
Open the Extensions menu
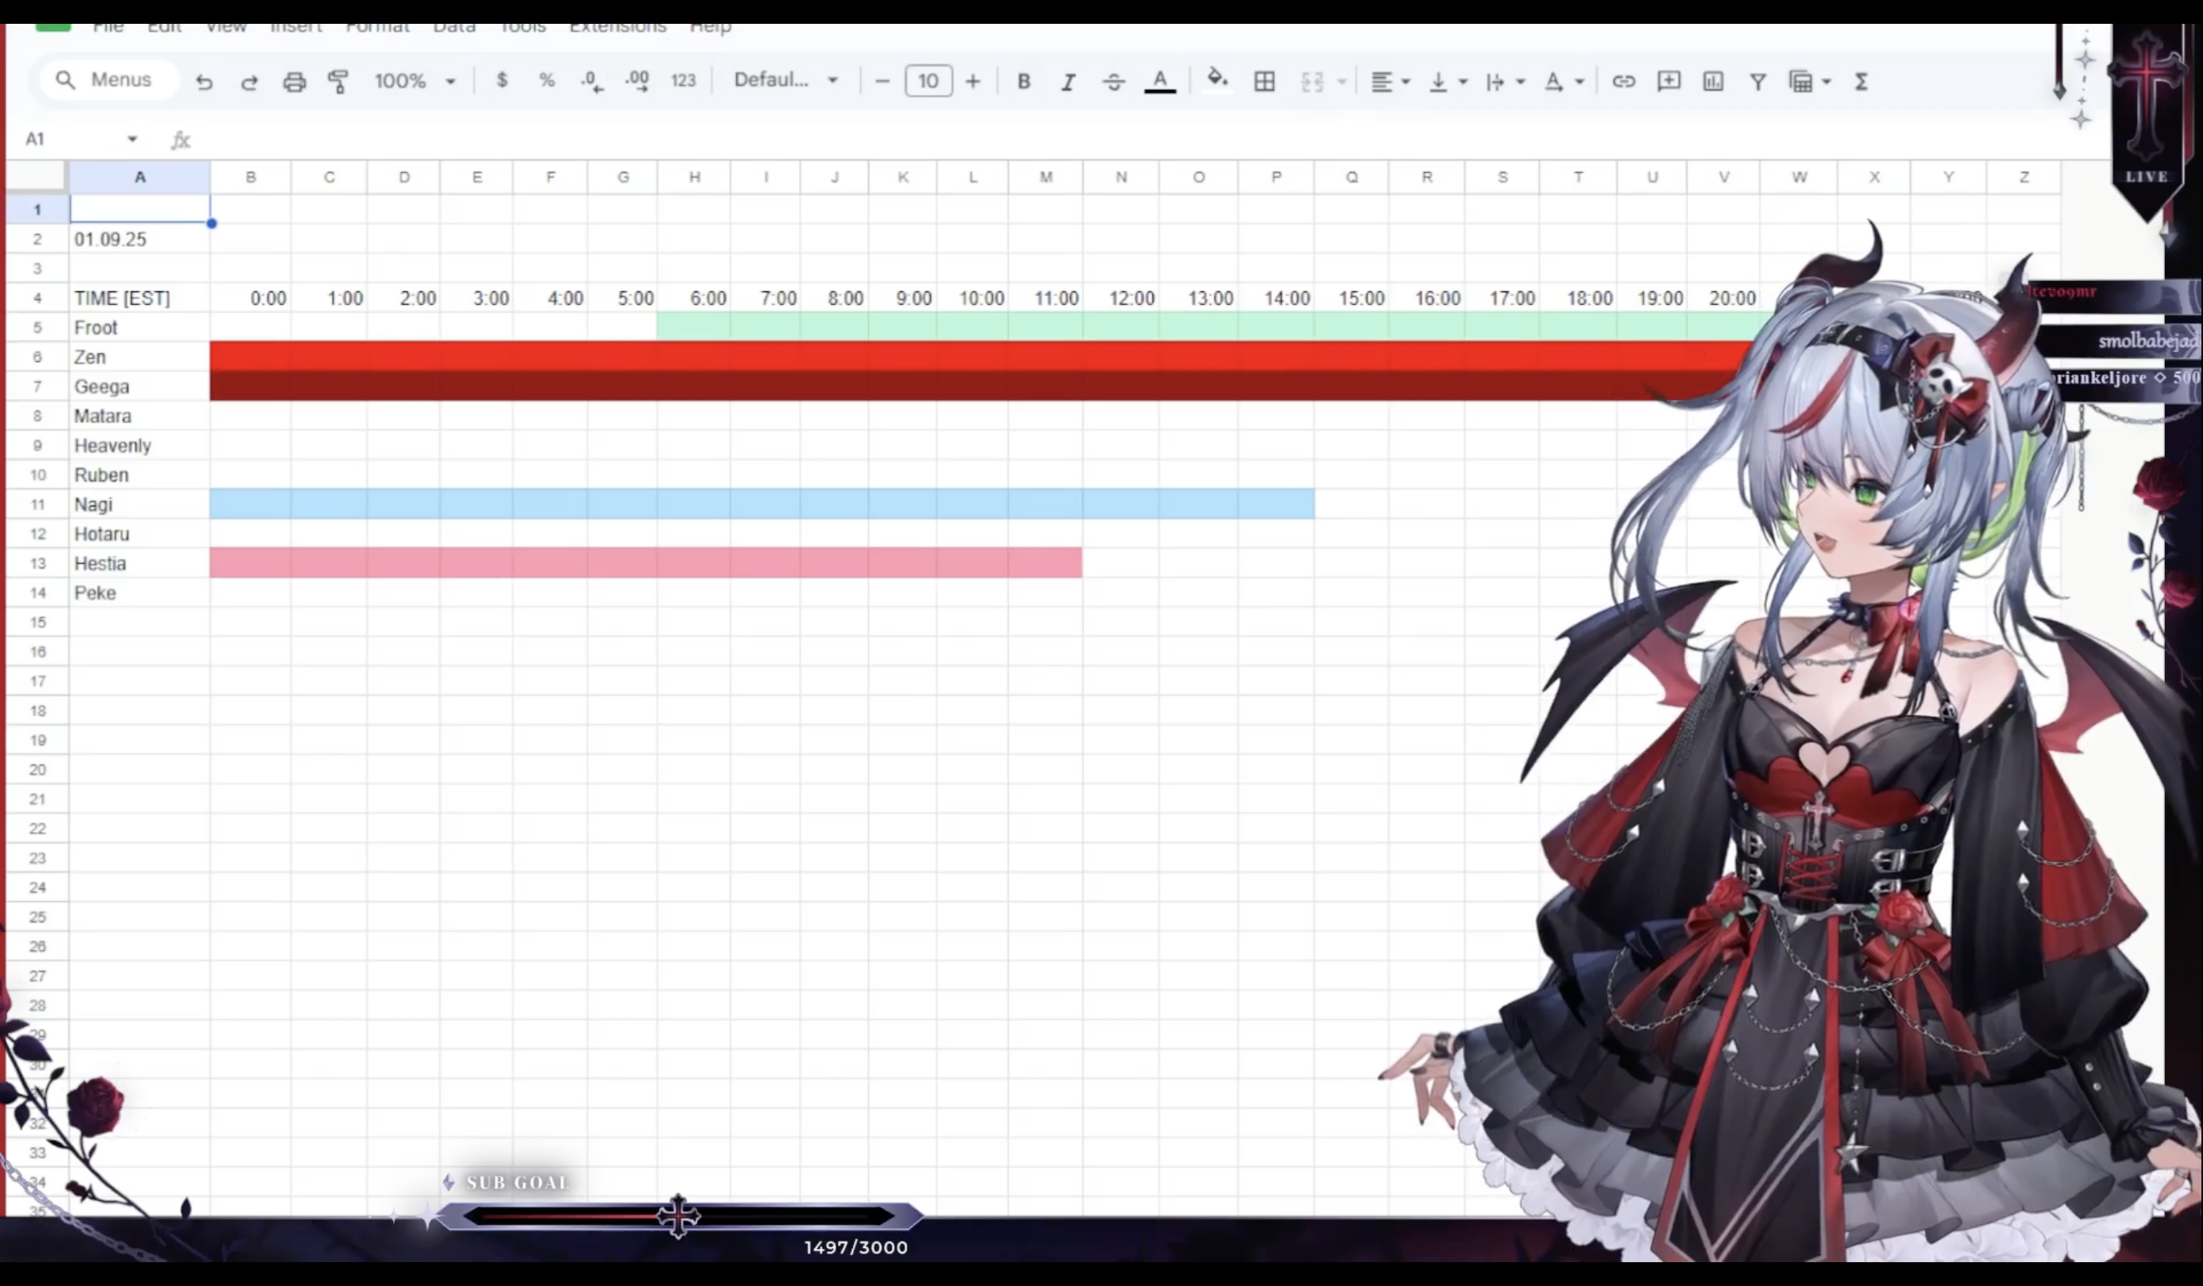617,27
